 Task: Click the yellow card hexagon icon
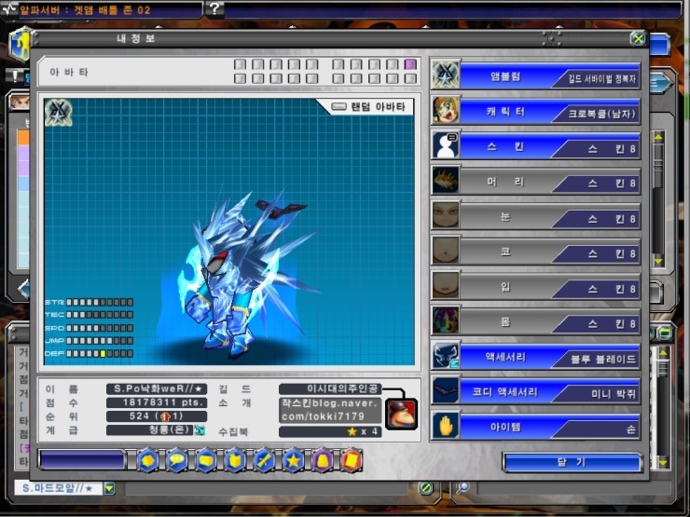[x=206, y=461]
